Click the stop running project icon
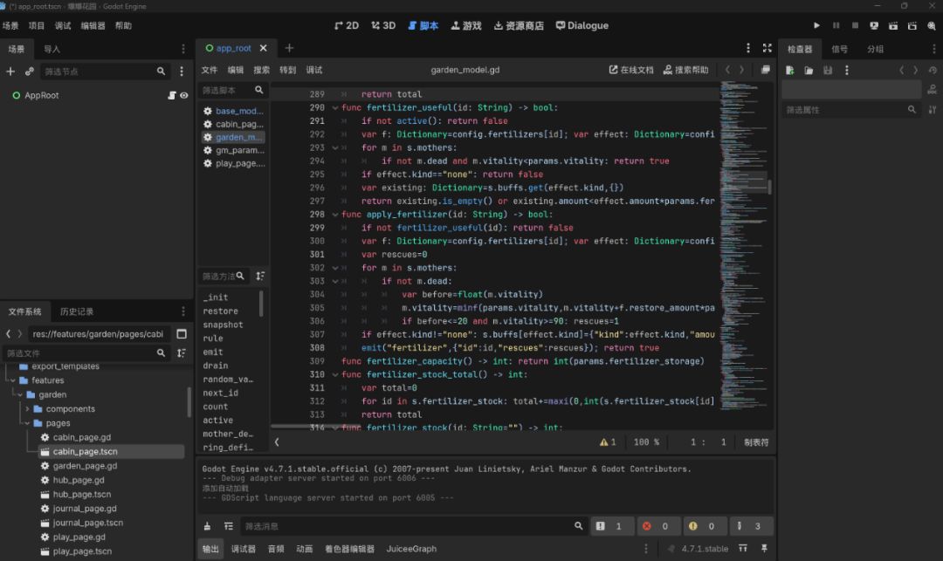943x561 pixels. pos(855,25)
